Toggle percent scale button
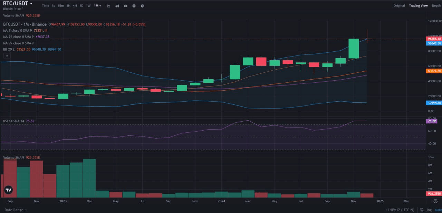Screen dimensions: 442x213 click(422, 210)
